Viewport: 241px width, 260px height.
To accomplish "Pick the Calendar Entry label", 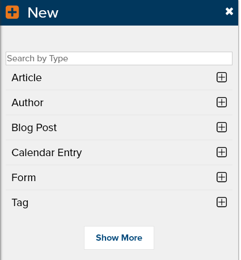I will click(x=46, y=153).
